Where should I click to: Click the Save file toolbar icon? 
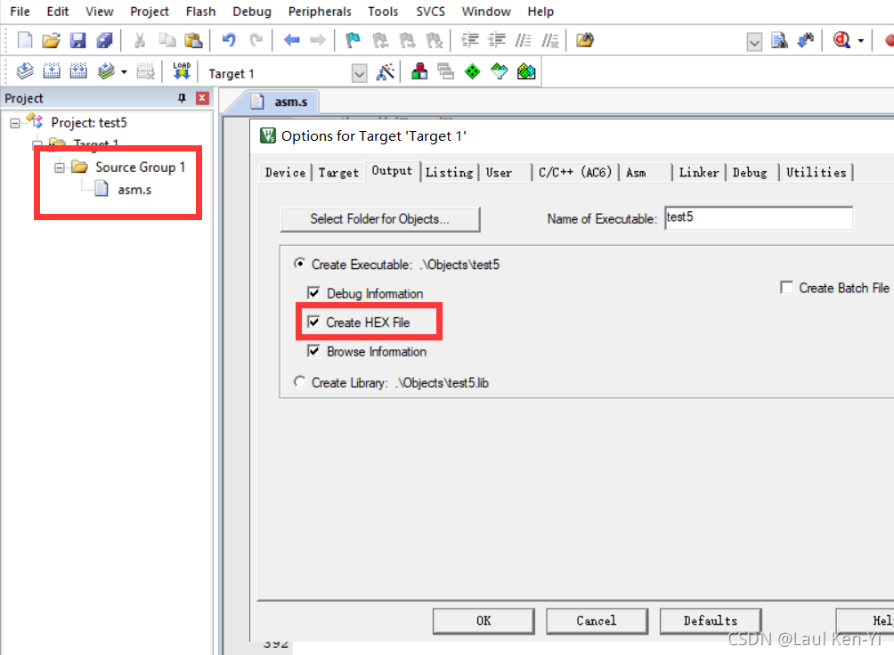tap(77, 40)
